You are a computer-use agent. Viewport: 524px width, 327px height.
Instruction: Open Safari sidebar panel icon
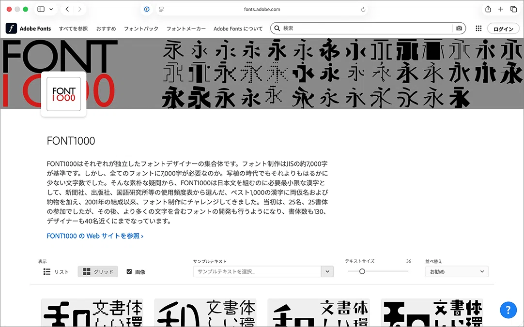point(41,9)
